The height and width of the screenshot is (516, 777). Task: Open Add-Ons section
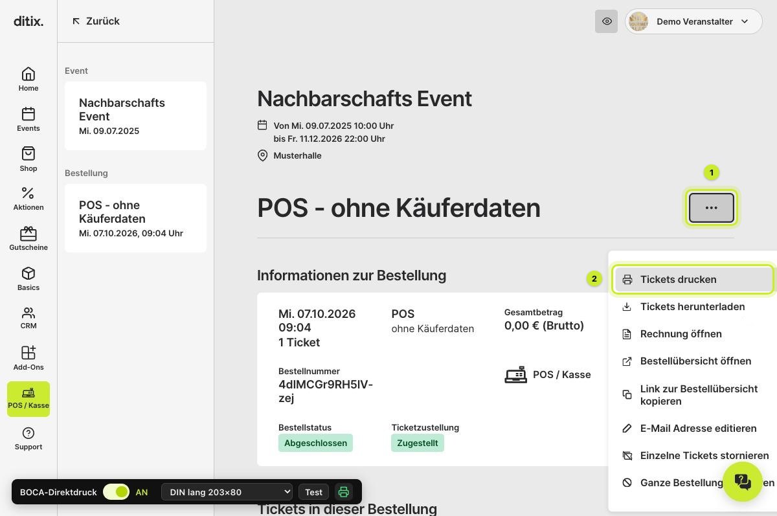click(28, 359)
